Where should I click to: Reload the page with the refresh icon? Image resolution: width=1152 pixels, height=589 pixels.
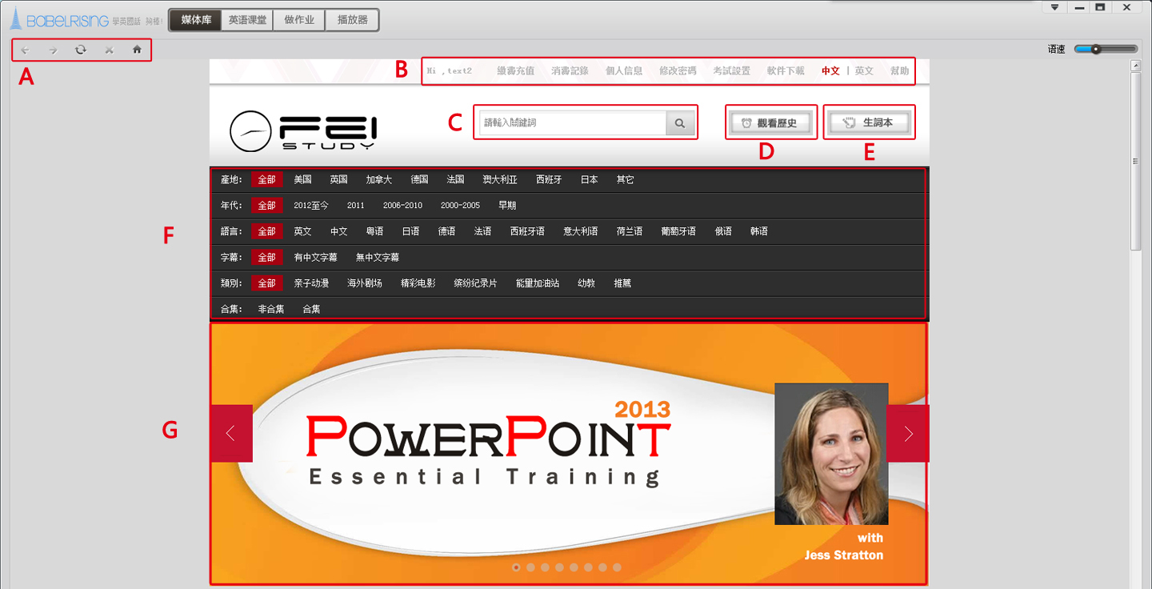point(81,50)
